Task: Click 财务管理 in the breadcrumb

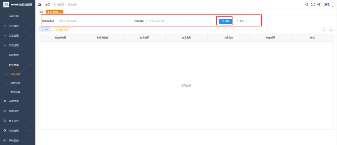Action: [59, 5]
